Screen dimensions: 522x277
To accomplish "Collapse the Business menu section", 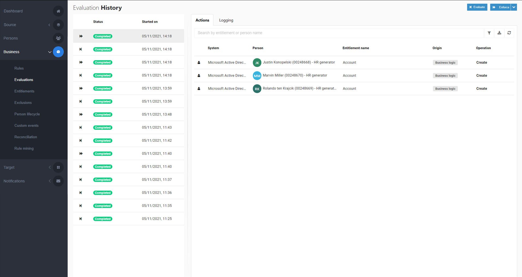I will coord(50,52).
